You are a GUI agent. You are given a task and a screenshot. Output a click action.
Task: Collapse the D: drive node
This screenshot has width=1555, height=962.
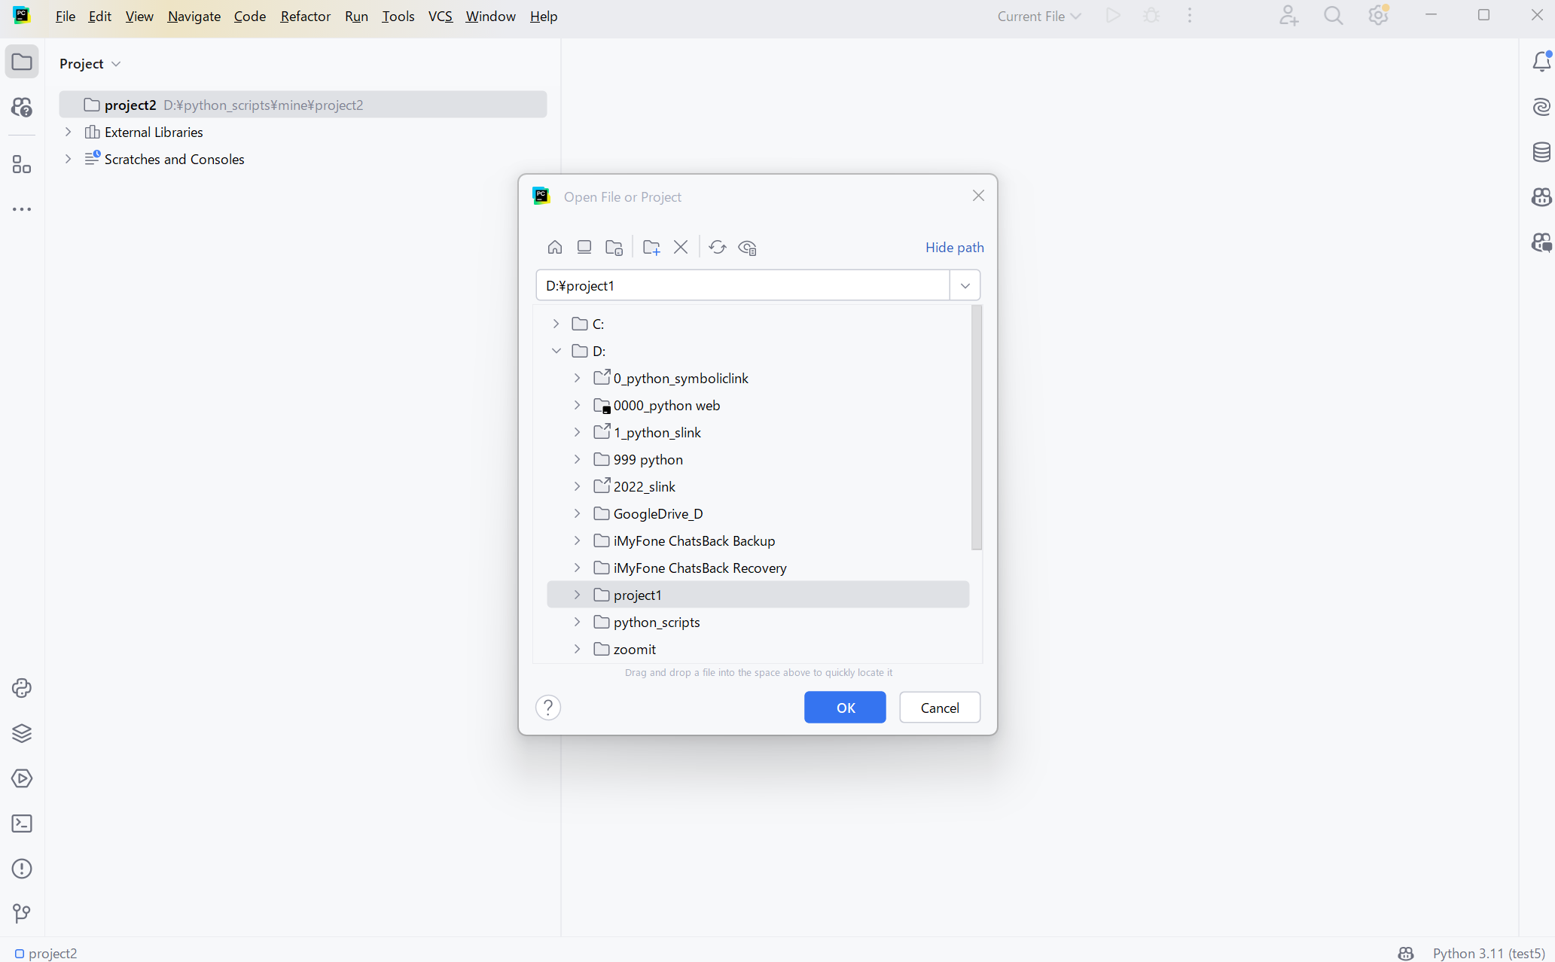click(556, 351)
